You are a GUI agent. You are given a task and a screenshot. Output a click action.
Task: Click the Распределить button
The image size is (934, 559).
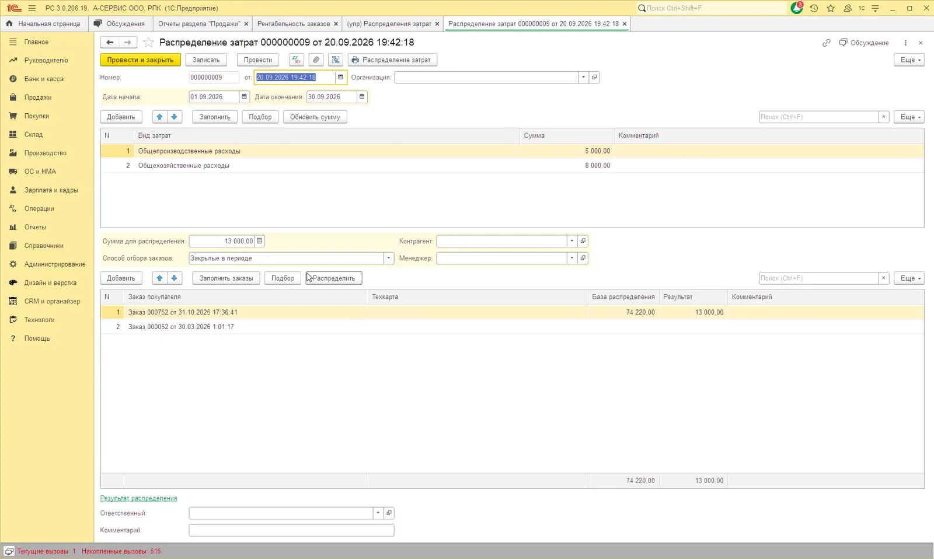point(334,278)
